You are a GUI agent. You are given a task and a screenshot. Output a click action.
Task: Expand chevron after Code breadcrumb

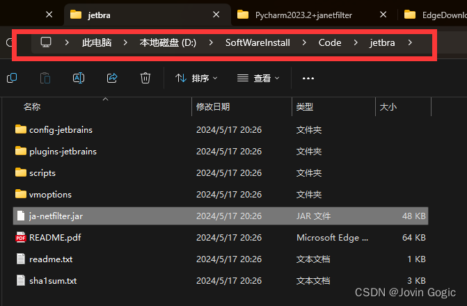point(356,42)
